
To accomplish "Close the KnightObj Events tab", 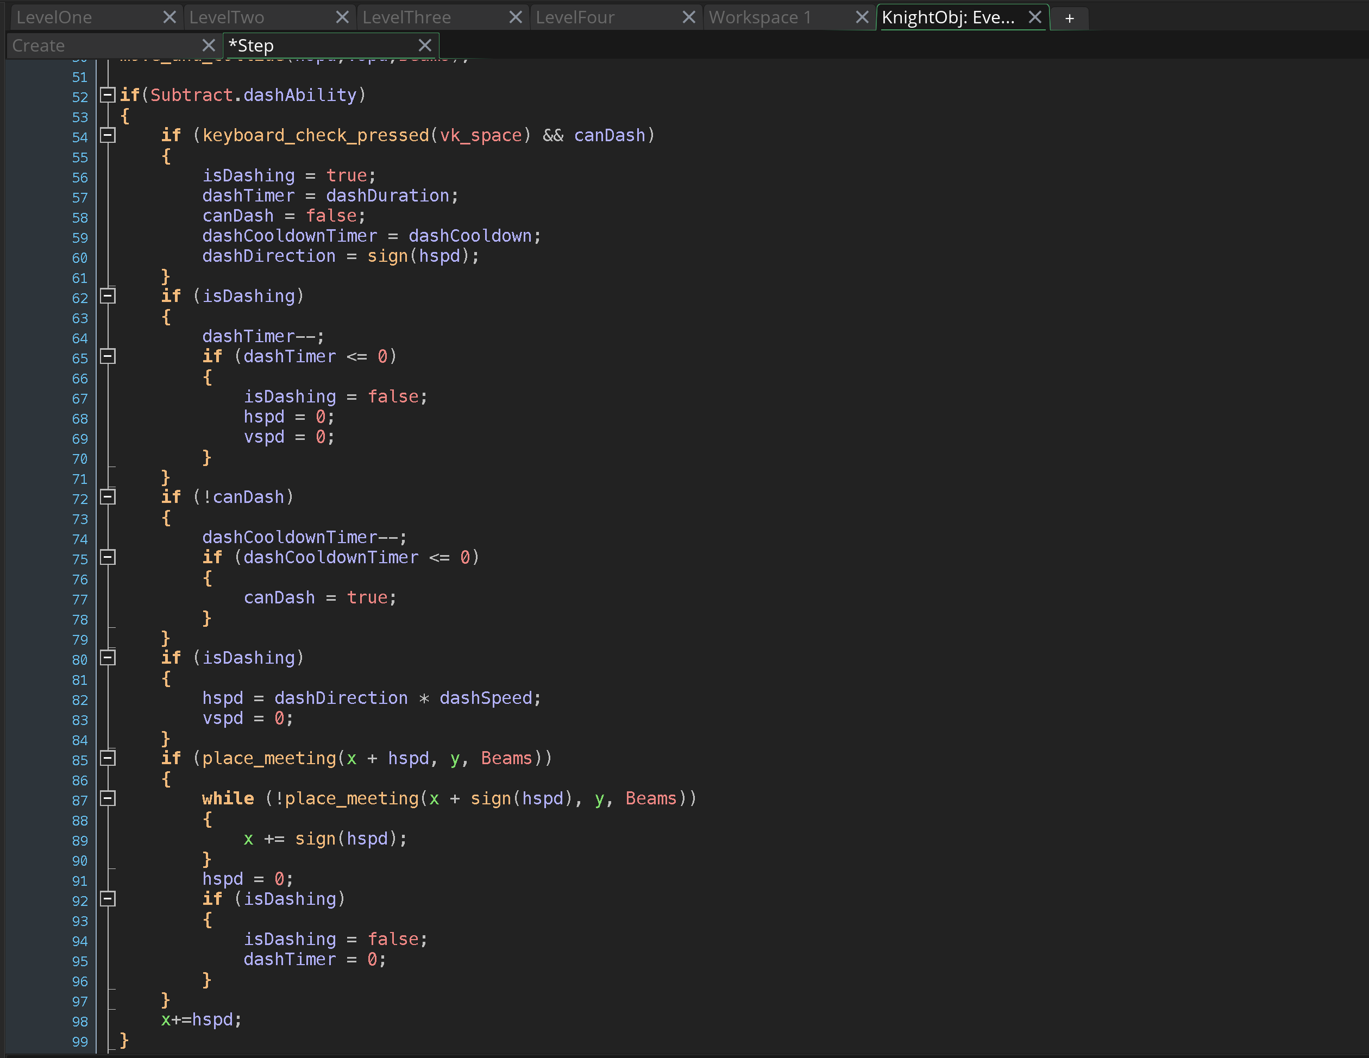I will click(1035, 17).
